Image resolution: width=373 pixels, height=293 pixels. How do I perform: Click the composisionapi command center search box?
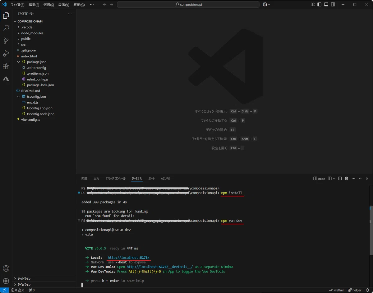[x=188, y=5]
